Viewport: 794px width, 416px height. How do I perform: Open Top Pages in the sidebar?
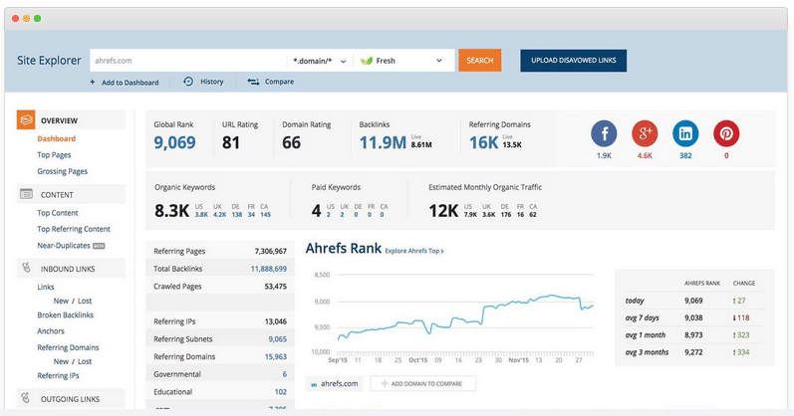pos(54,155)
